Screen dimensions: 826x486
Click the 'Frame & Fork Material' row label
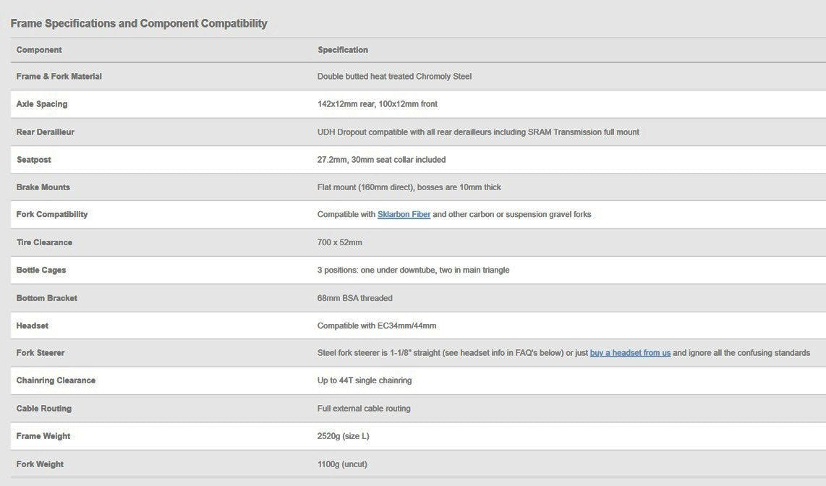coord(59,77)
